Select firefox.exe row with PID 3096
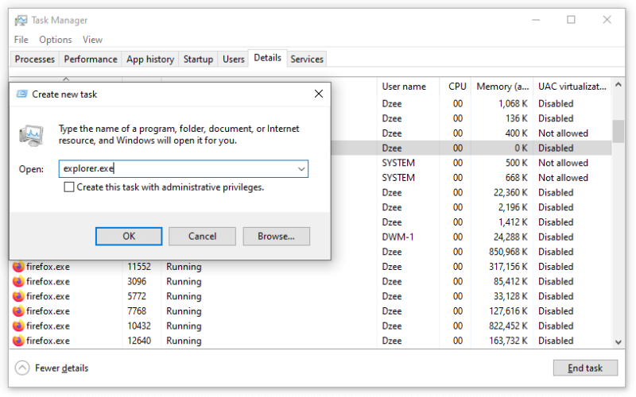Viewport: 636px width, 397px height. 310,282
